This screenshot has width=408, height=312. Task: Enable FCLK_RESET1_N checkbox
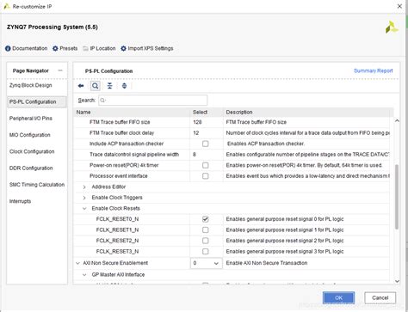[205, 230]
